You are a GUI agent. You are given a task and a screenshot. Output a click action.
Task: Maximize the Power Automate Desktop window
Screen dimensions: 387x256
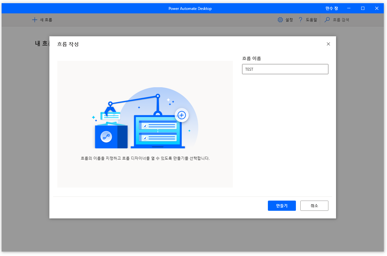coord(363,9)
